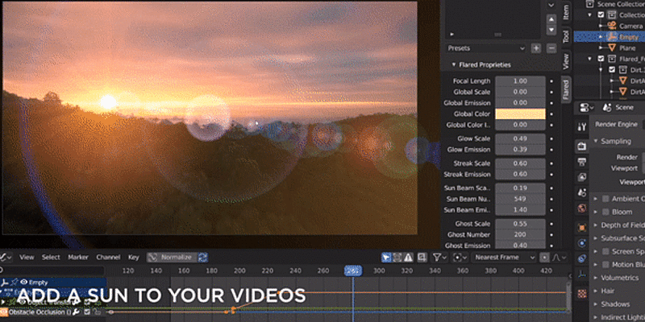Open the Output properties tab icon
645x322 pixels.
581,162
